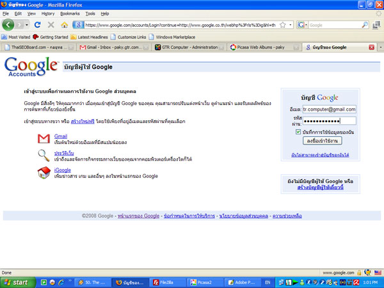384x288 pixels.
Task: Click into the Google search box field
Action: pos(335,25)
